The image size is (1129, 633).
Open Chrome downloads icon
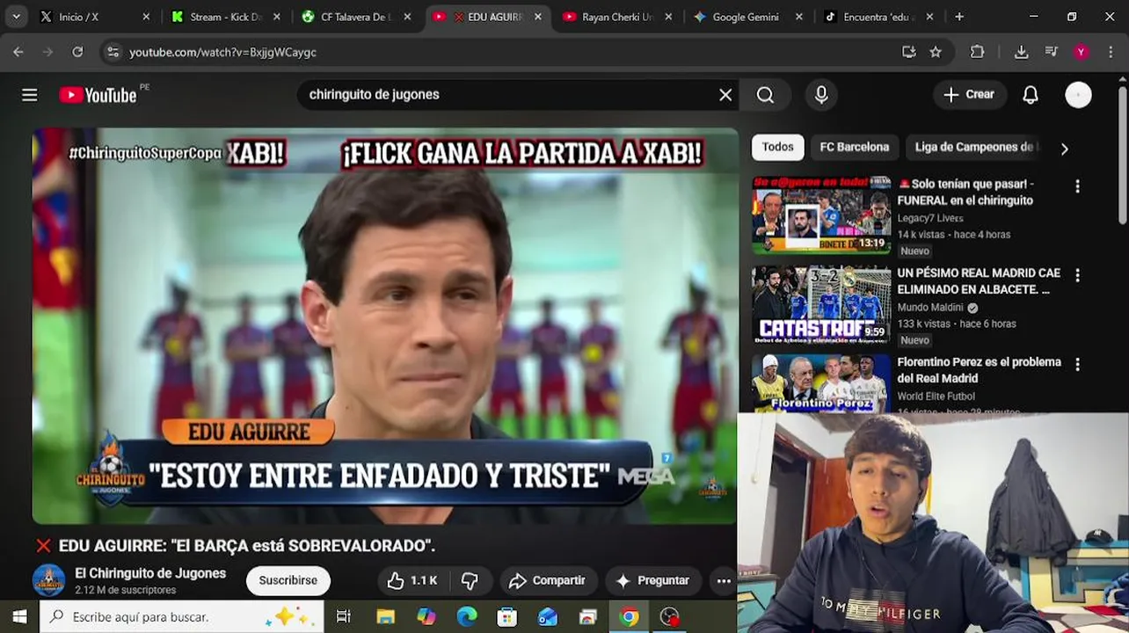tap(1021, 52)
